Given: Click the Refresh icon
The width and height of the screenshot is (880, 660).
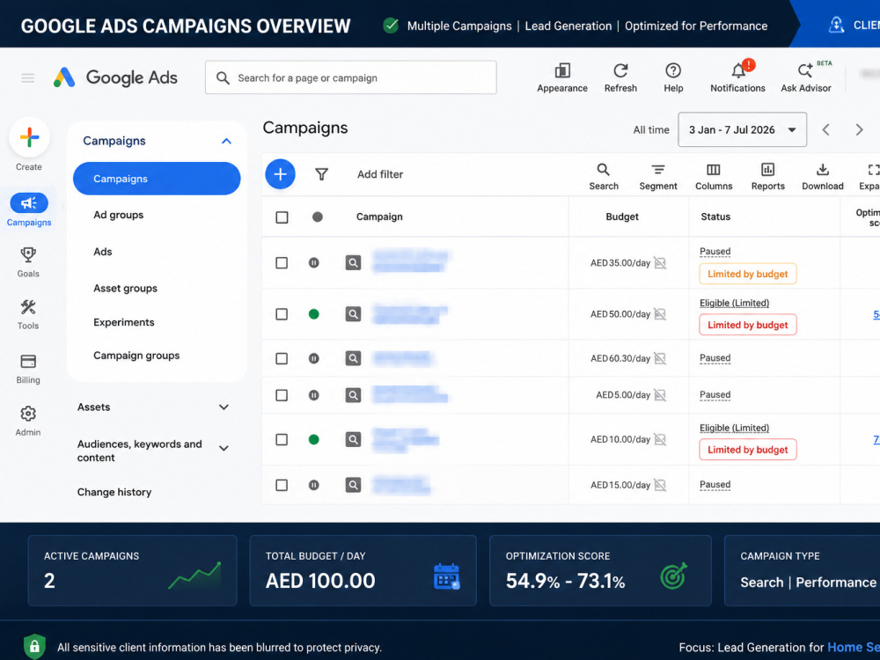Looking at the screenshot, I should tap(620, 70).
